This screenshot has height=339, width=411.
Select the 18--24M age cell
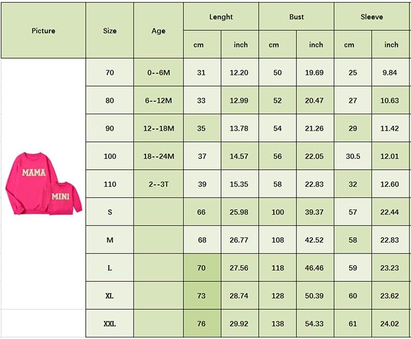pos(158,156)
